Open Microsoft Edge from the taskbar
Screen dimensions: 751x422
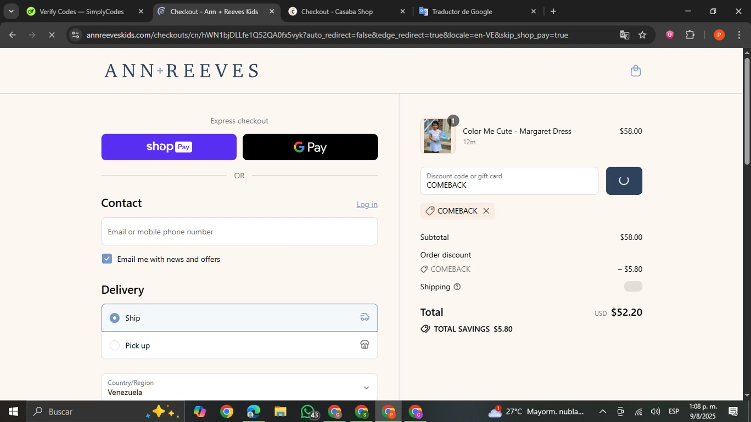pos(253,411)
